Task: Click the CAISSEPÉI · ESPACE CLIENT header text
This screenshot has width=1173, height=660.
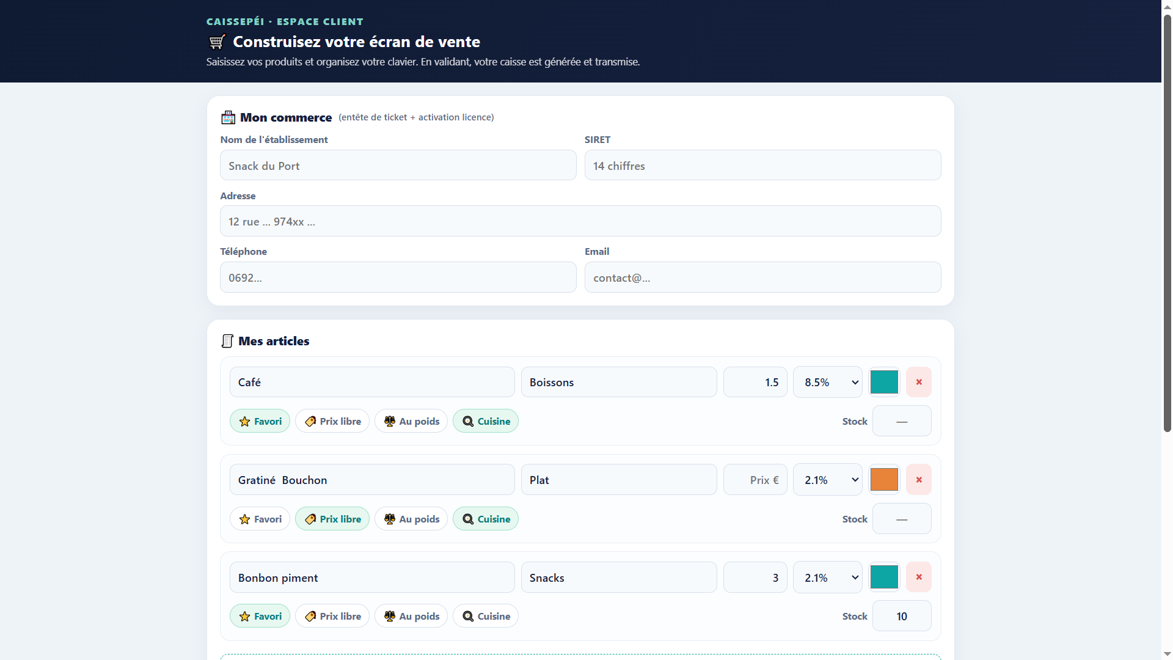Action: [x=285, y=21]
